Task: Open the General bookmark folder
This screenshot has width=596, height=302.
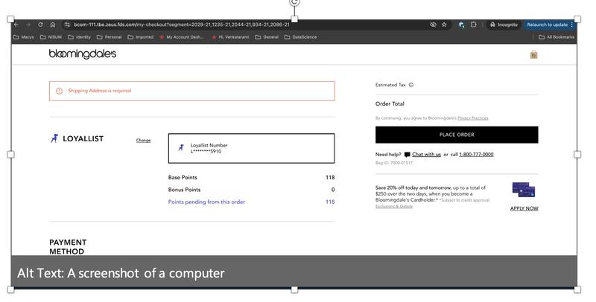Action: coord(267,37)
